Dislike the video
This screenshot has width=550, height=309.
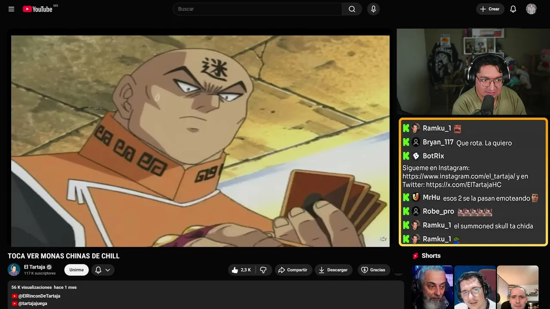coord(264,270)
